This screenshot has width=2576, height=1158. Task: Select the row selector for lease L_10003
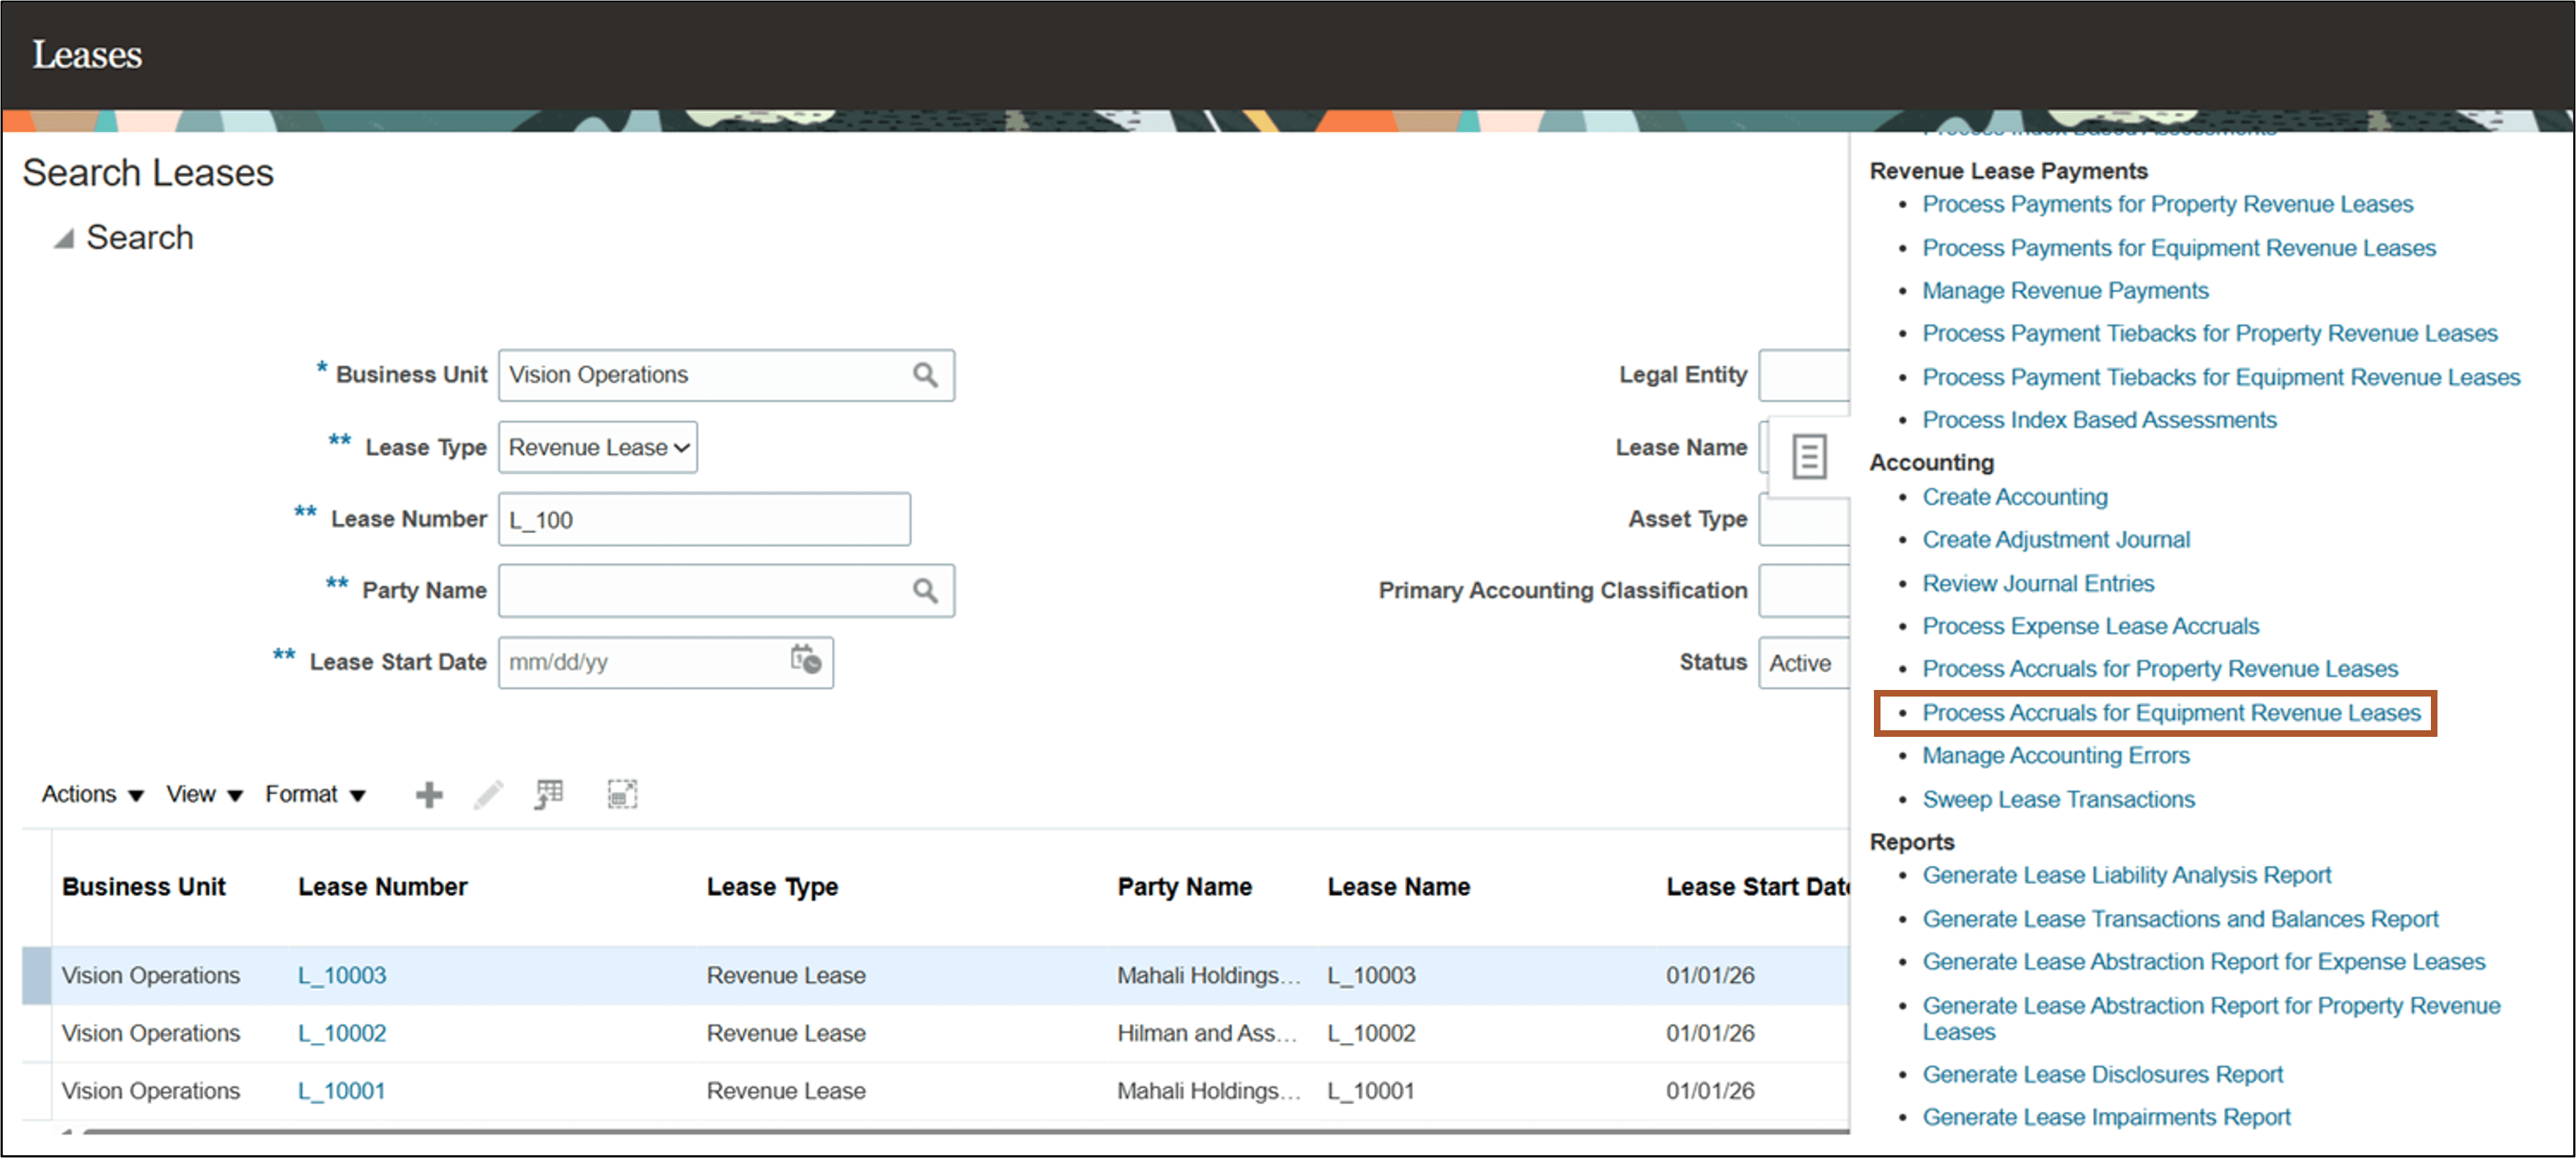pos(37,975)
